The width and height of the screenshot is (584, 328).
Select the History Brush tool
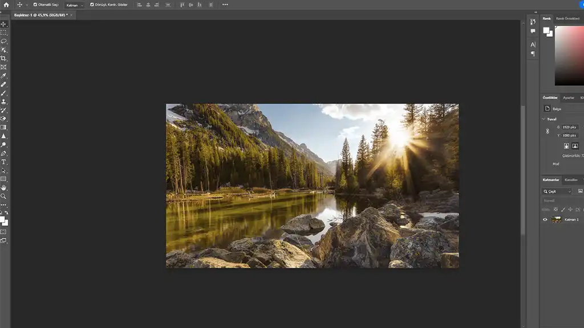[x=3, y=110]
